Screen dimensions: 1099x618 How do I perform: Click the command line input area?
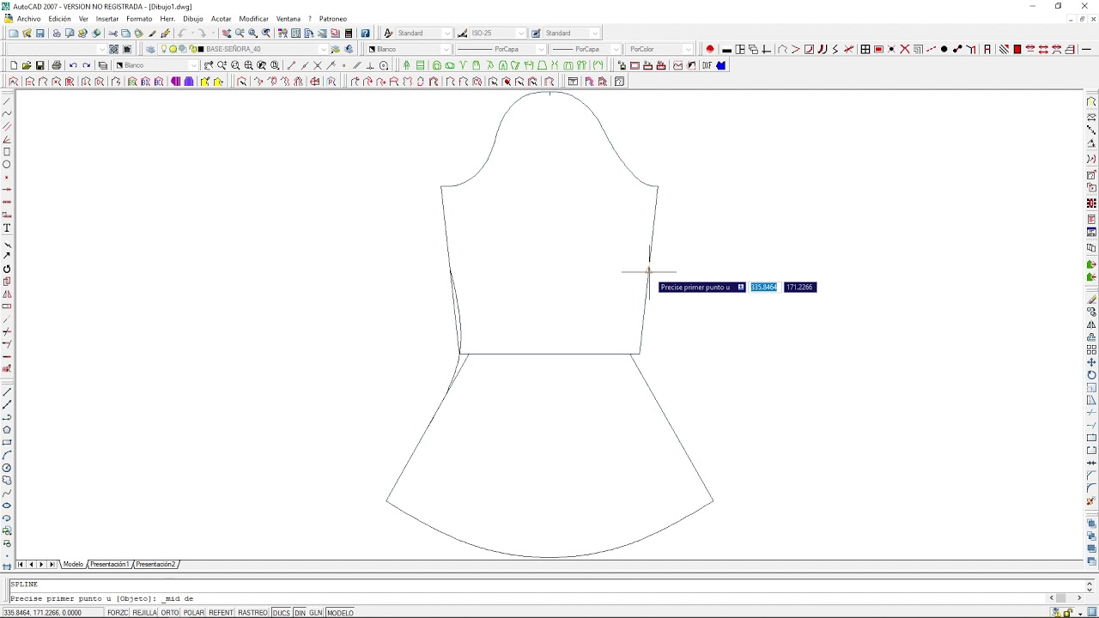point(529,598)
